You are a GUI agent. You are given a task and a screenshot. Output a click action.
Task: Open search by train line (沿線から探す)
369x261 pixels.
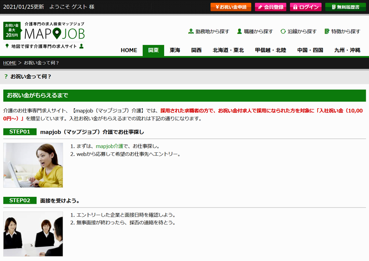click(298, 31)
